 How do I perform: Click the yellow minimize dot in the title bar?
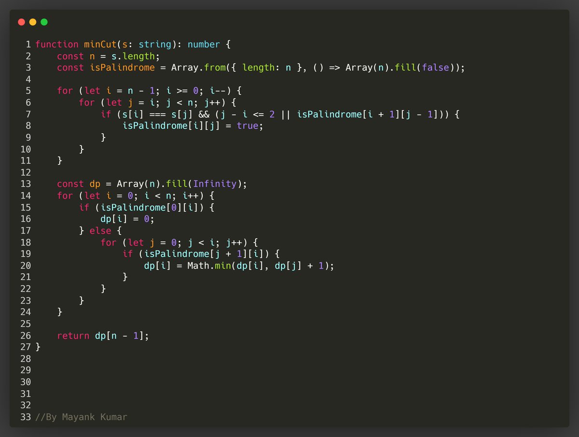(33, 22)
